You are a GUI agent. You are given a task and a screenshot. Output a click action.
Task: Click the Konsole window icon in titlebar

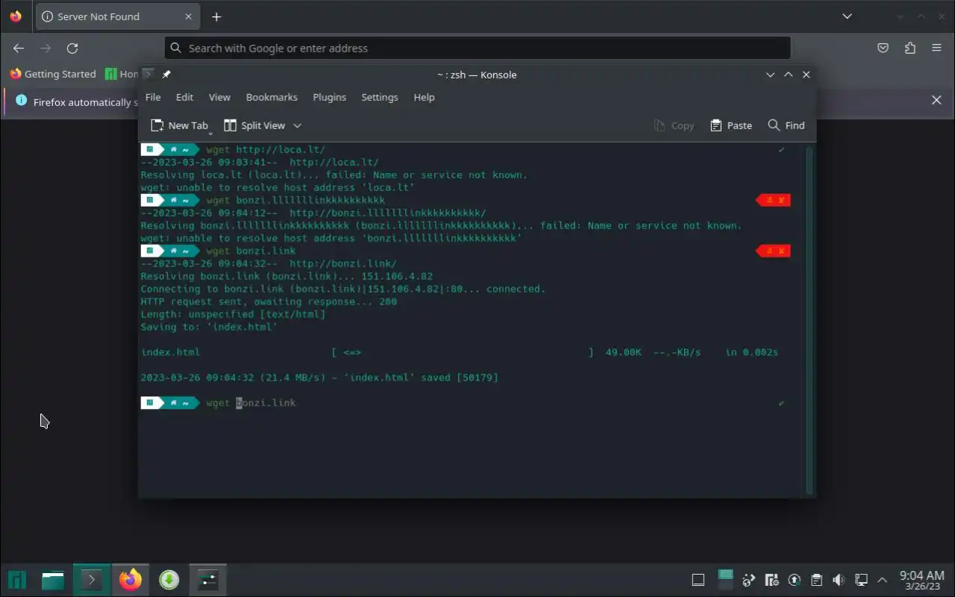tap(148, 74)
